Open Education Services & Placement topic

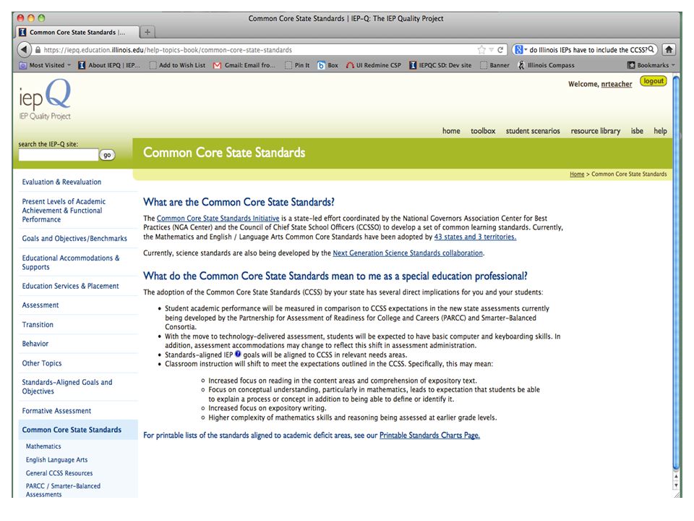[70, 286]
